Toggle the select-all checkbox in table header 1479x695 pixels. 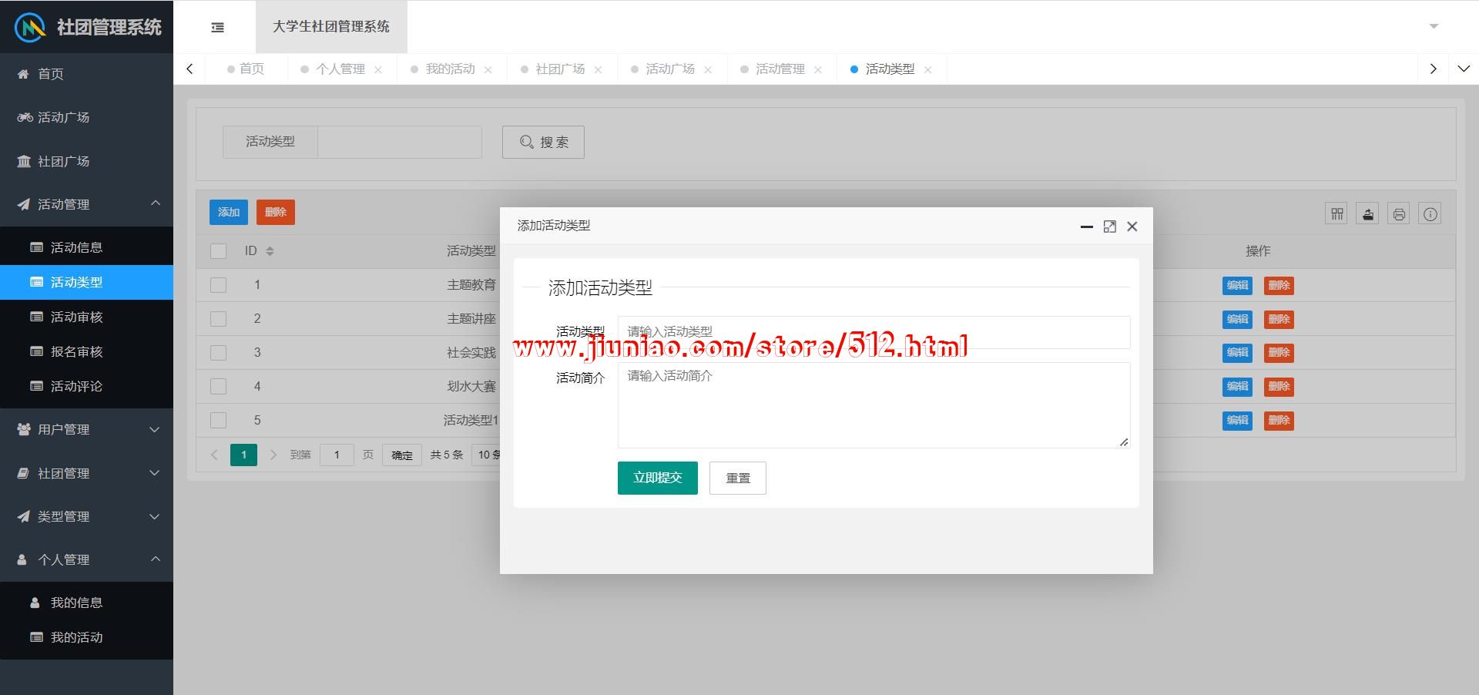(219, 251)
